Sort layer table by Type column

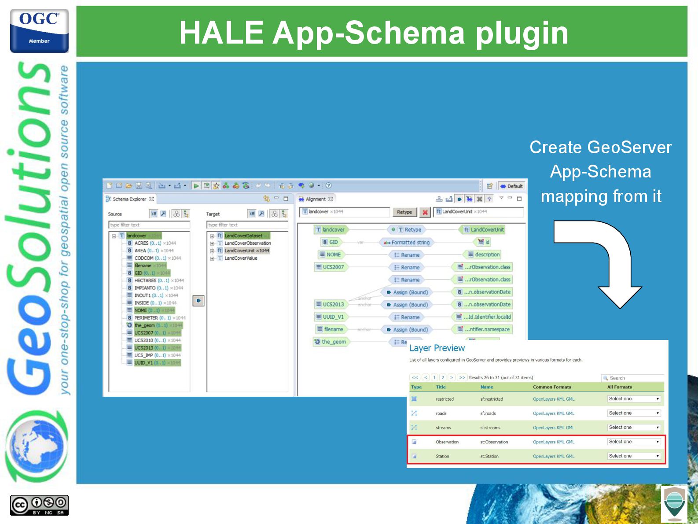[416, 387]
